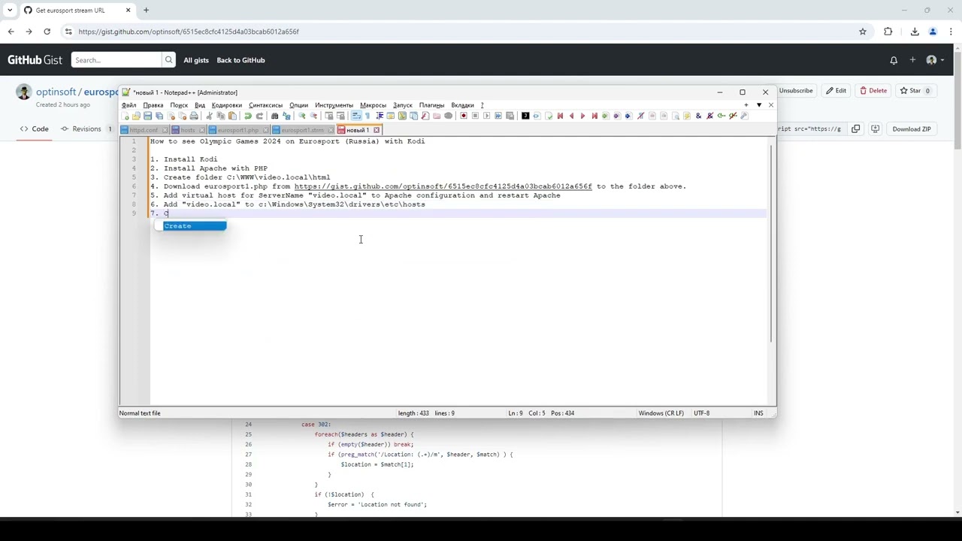Follow the Back to GitHub link

tap(240, 60)
